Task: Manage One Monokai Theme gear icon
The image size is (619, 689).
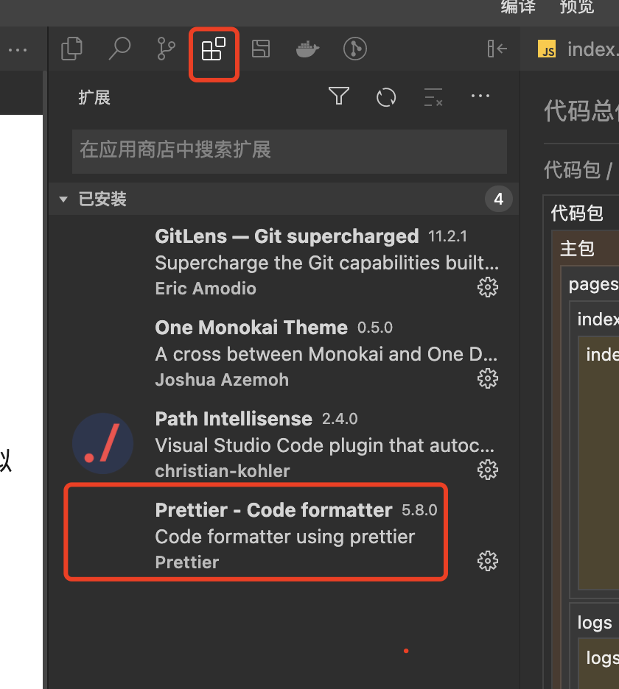Action: [x=487, y=378]
